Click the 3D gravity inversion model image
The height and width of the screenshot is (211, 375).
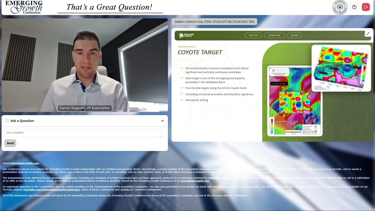point(341,68)
